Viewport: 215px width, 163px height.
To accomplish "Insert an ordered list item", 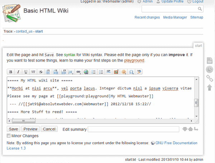I will 94,72.
